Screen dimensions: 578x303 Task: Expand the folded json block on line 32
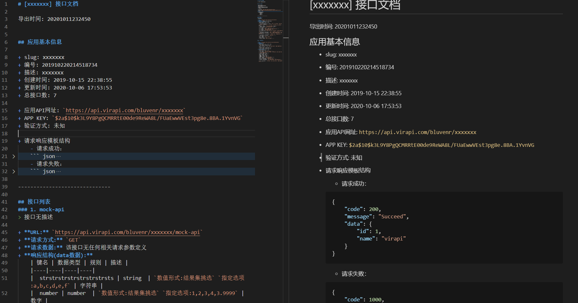click(13, 172)
